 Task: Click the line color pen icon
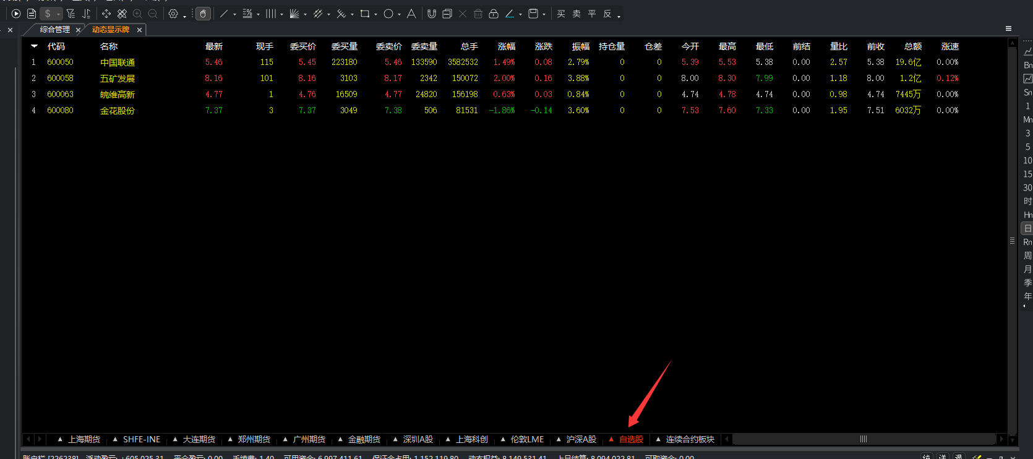pyautogui.click(x=510, y=14)
